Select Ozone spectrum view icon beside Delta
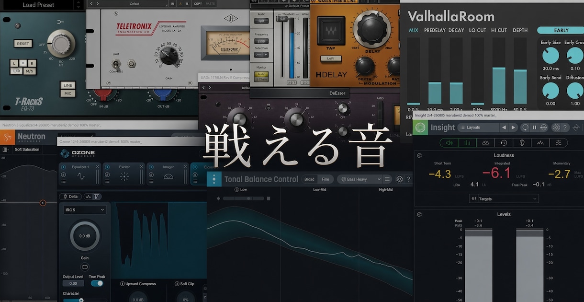Screen dimensions: 584x302 coord(88,197)
